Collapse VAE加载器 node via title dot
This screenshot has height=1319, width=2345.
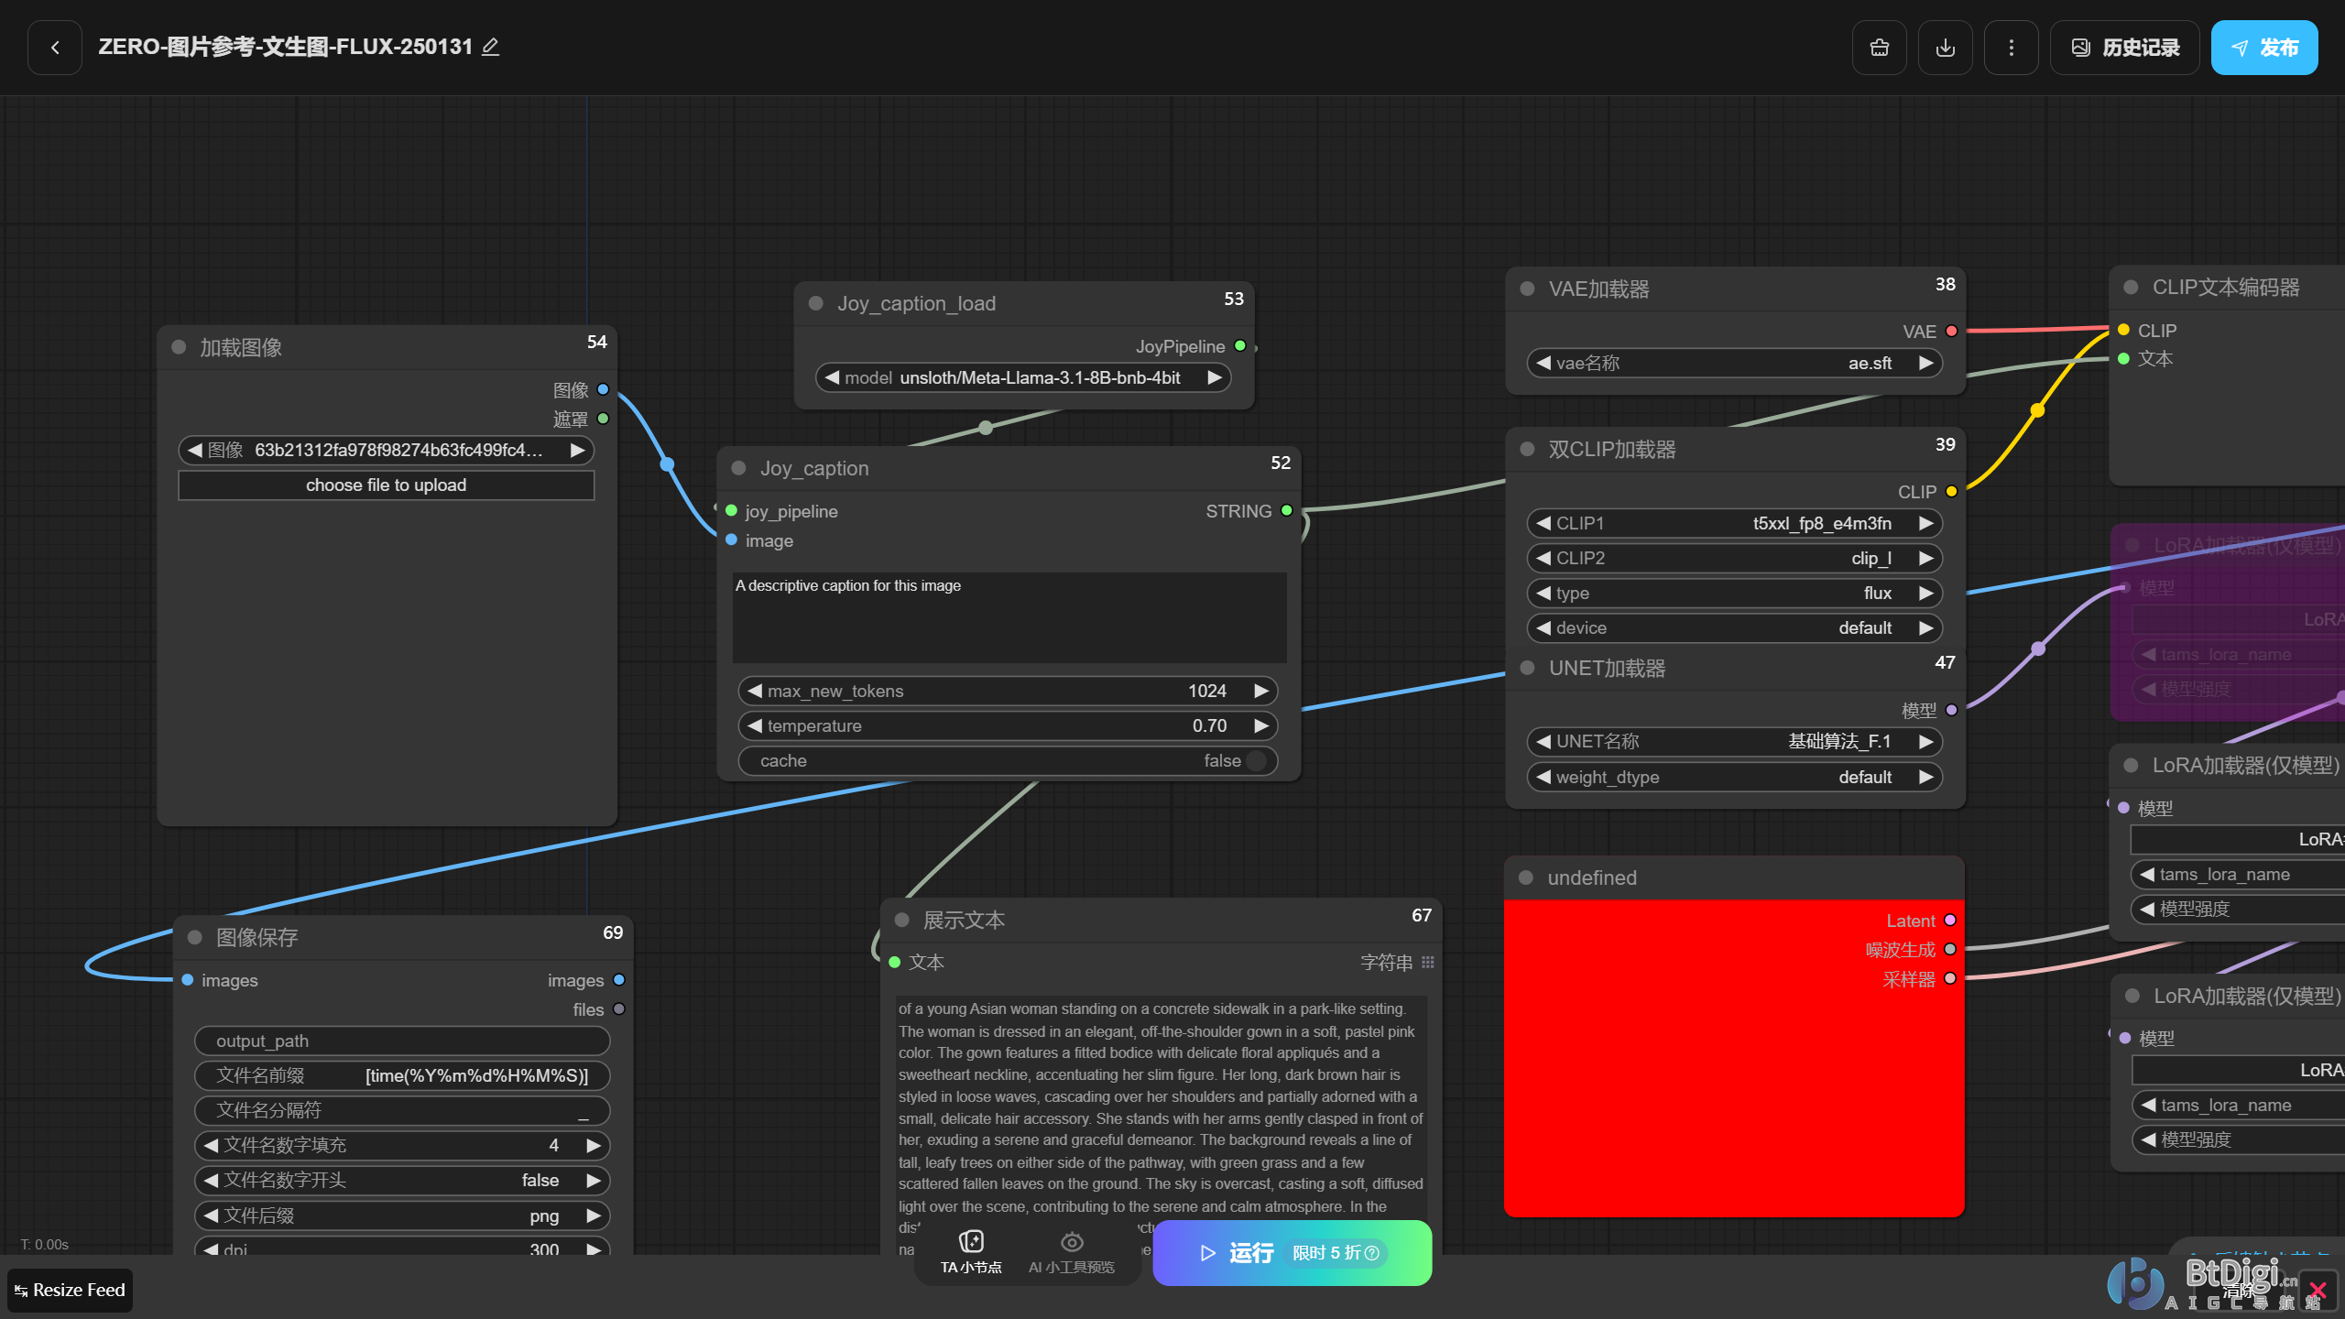(1527, 289)
